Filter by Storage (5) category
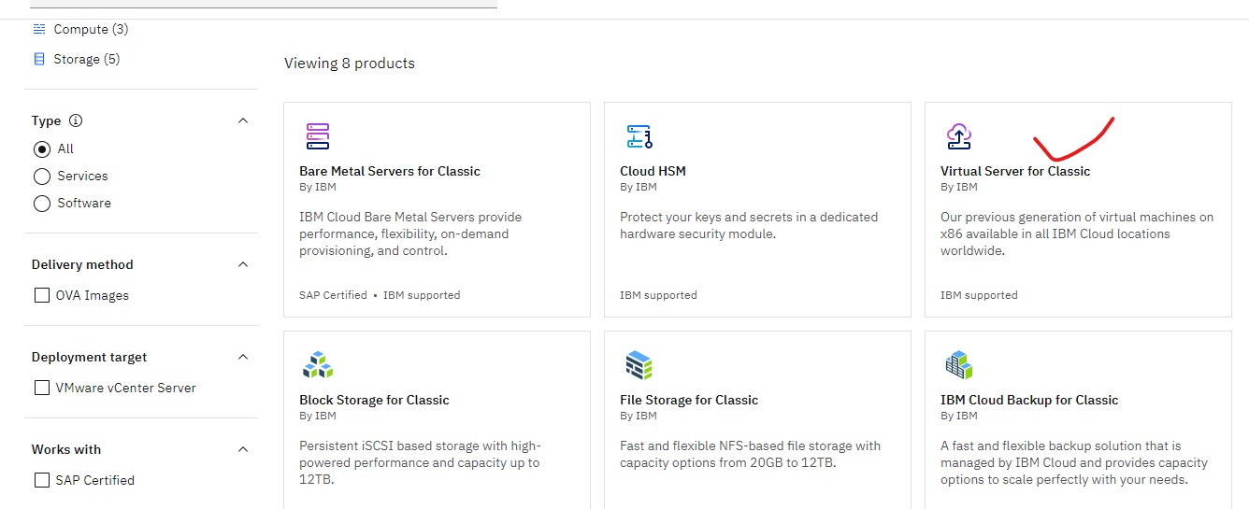 click(86, 59)
